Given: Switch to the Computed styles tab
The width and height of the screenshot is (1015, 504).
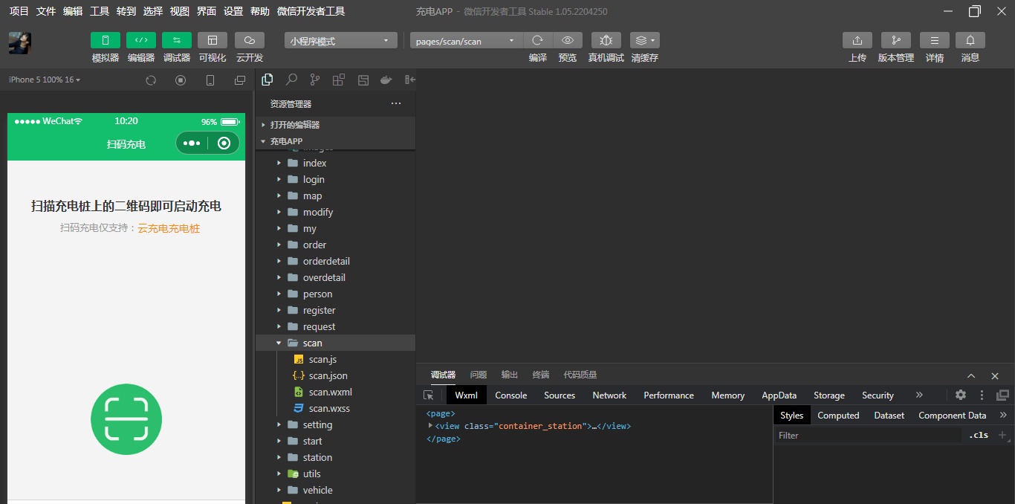Looking at the screenshot, I should tap(838, 416).
